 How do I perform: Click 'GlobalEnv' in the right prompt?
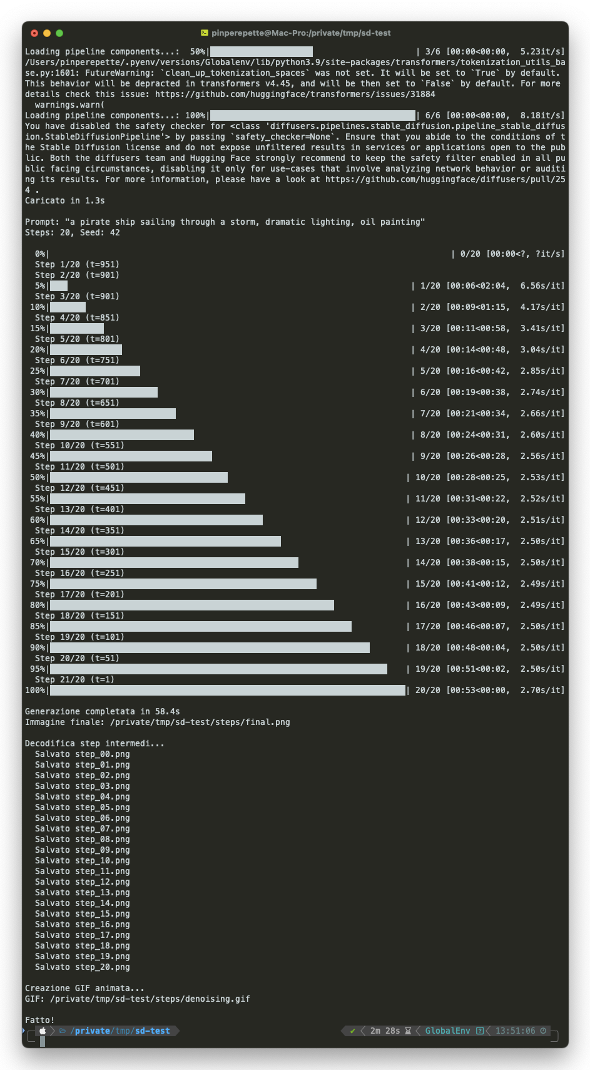[447, 1031]
